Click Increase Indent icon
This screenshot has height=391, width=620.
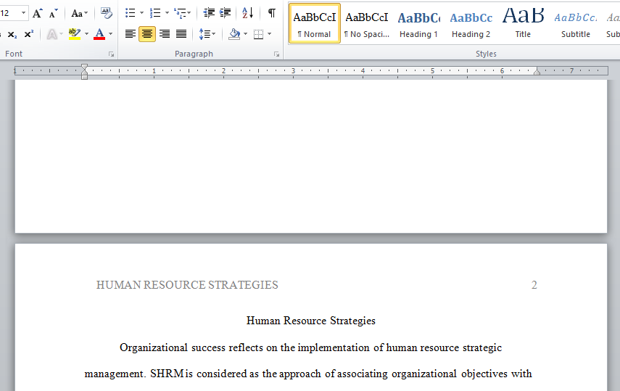(226, 13)
